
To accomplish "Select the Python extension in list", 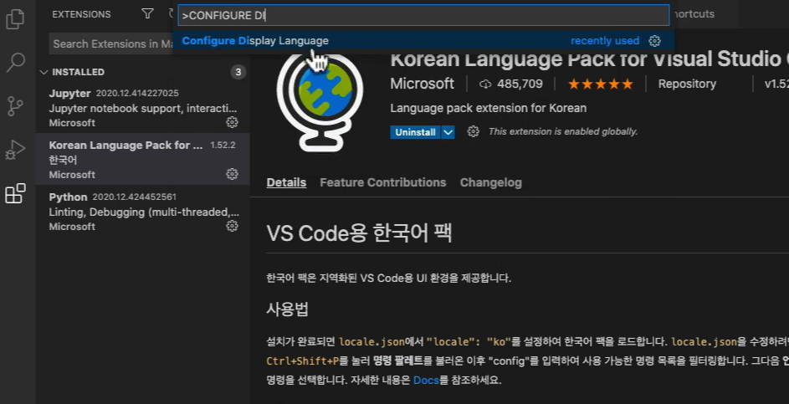I will 143,211.
